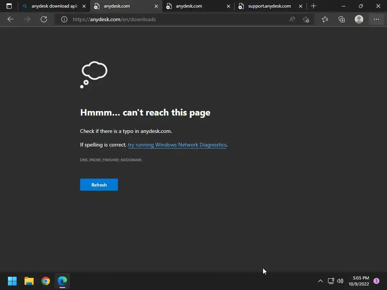Open the volume tray icon
Viewport: 387px width, 290px height.
(x=340, y=281)
